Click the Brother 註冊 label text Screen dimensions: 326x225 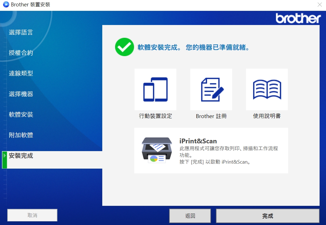211,116
